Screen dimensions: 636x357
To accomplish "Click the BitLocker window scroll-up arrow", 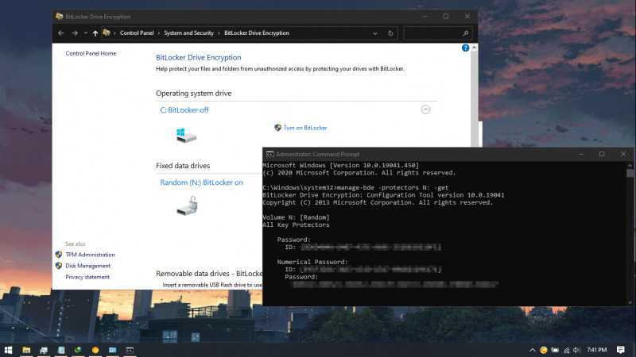I will 474,48.
